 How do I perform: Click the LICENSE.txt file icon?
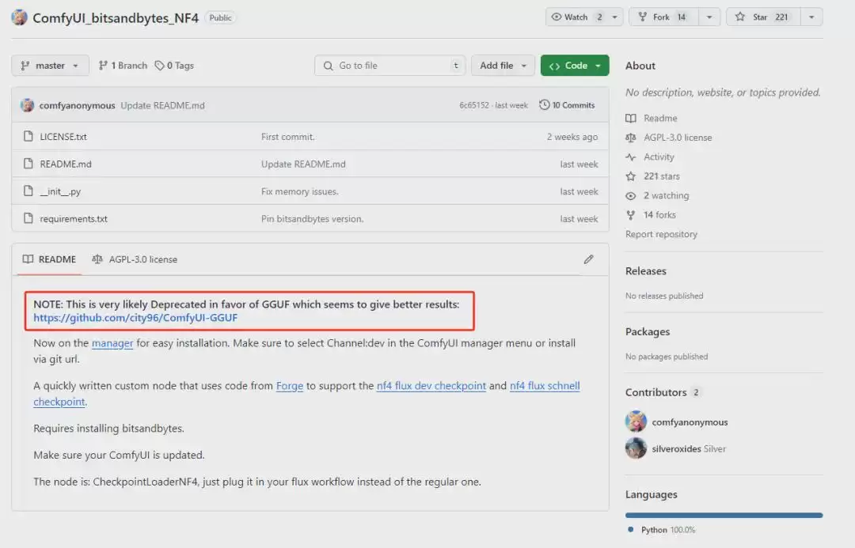pyautogui.click(x=28, y=136)
